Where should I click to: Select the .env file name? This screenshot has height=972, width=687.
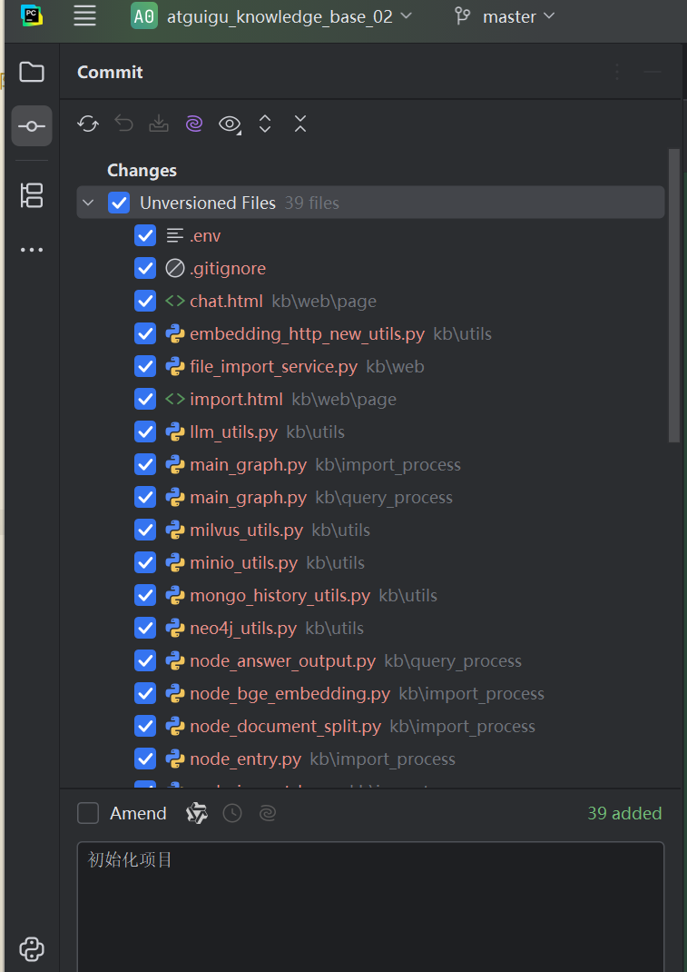[x=205, y=236]
